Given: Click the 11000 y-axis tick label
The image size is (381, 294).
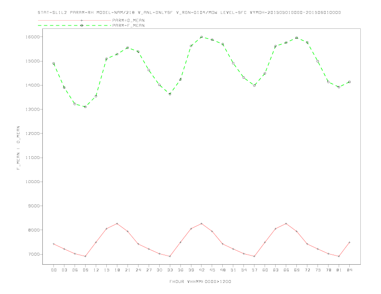Looking at the screenshot, I should [x=33, y=158].
